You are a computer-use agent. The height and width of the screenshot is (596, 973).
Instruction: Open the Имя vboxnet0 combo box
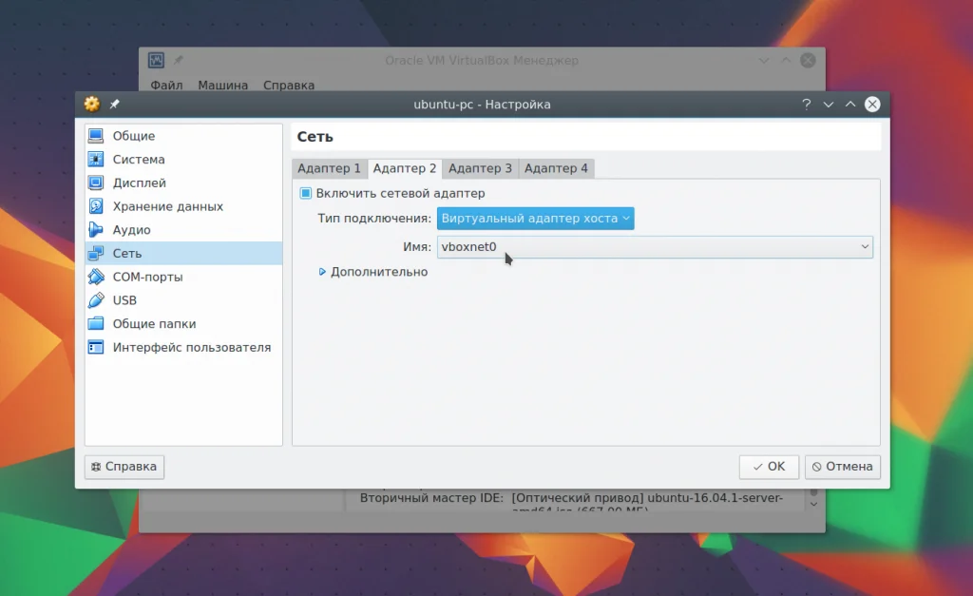(x=655, y=246)
